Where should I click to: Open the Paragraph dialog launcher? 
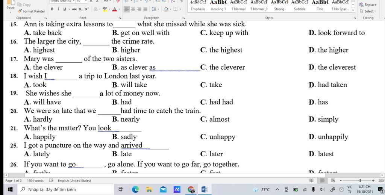[183, 18]
